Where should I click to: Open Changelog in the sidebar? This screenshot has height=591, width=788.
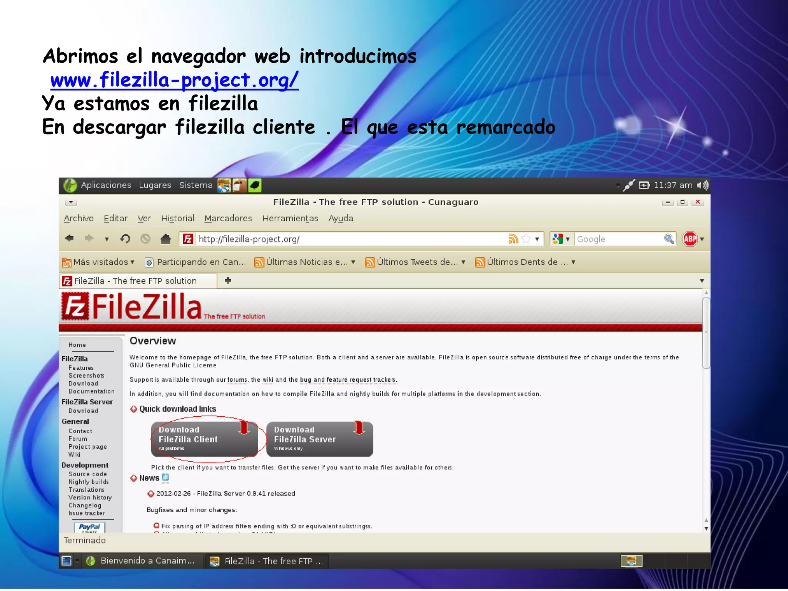85,505
